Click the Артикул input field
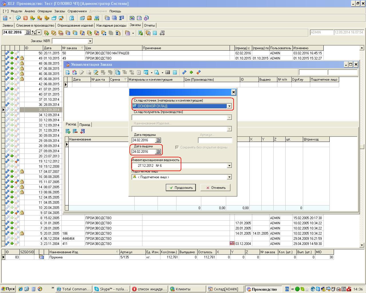This screenshot has height=293, width=366. point(215,140)
